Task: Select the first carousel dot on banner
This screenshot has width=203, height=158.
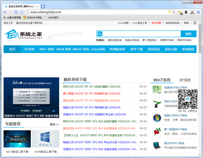Action: click(46, 111)
